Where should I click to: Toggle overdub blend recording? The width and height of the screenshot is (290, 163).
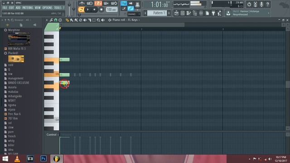click(x=106, y=3)
